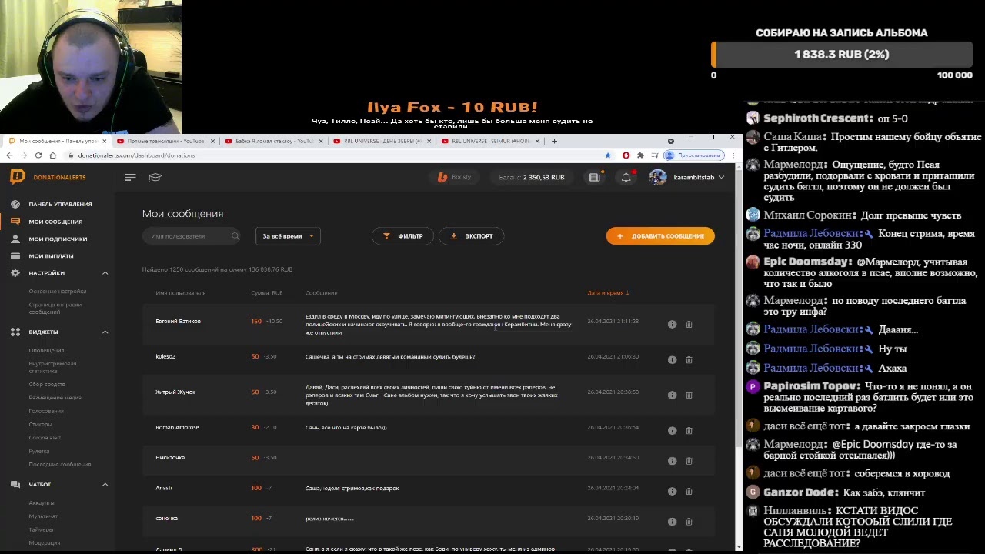Click the address bar donationalerts URL

click(136, 155)
